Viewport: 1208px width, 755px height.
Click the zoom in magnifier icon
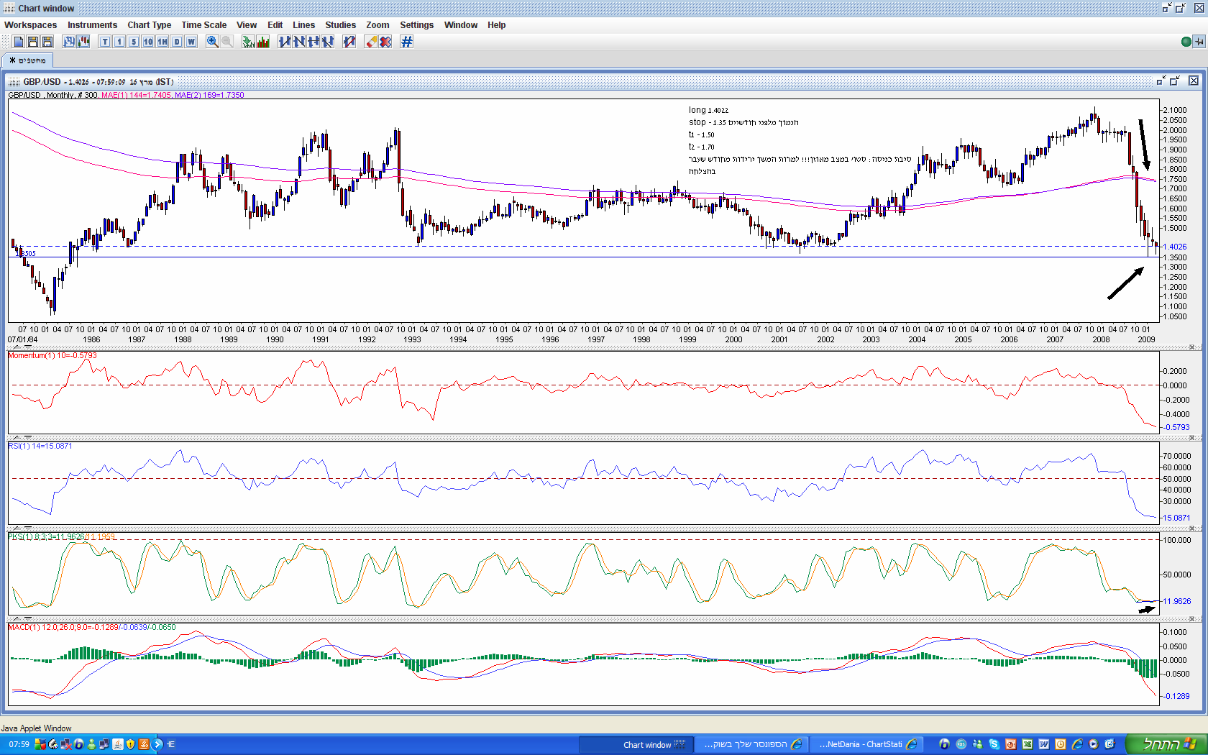point(212,42)
